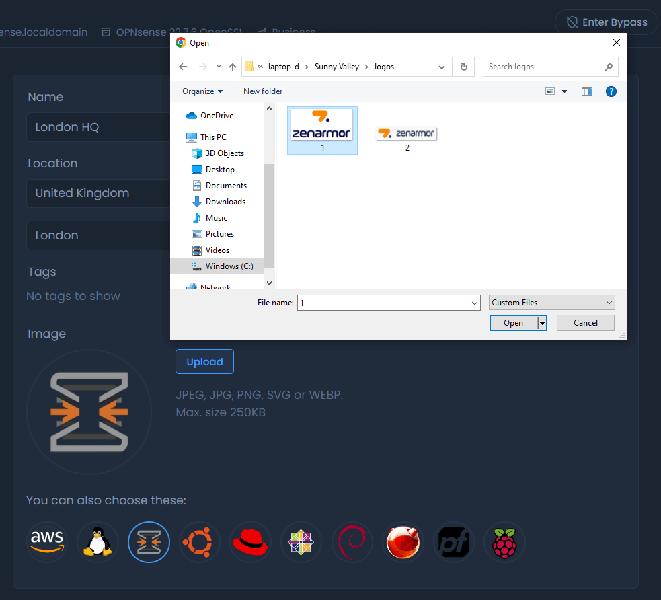
Task: Close the Open dialog
Action: [617, 42]
